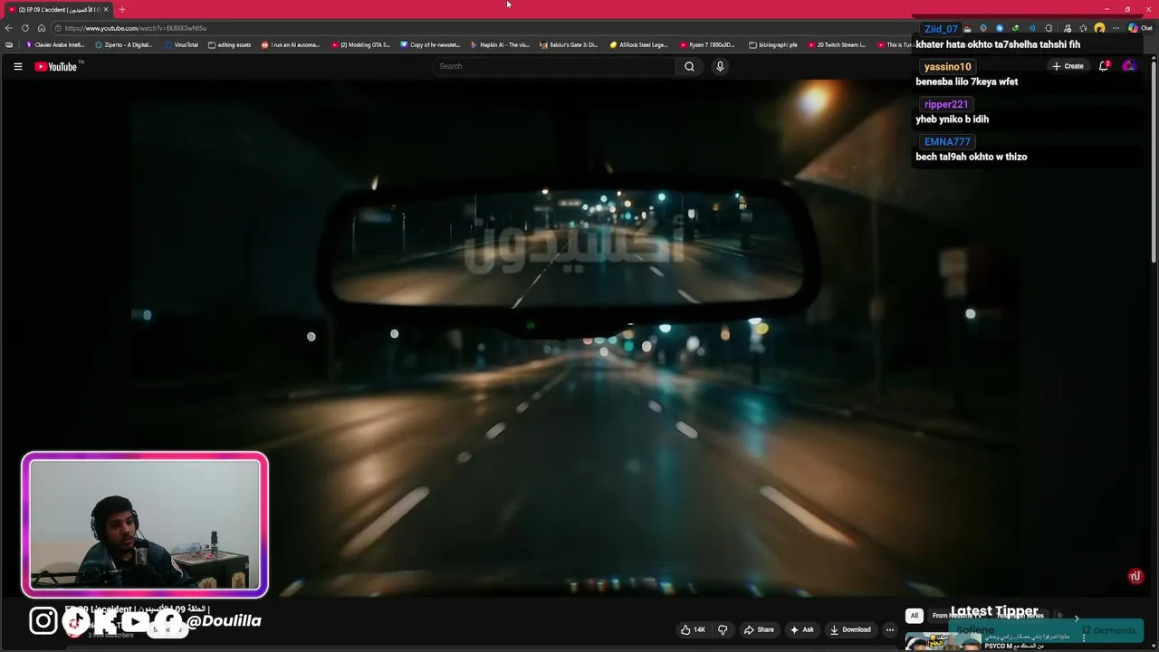This screenshot has height=652, width=1159.
Task: Open more actions three-dot menu
Action: [x=890, y=629]
